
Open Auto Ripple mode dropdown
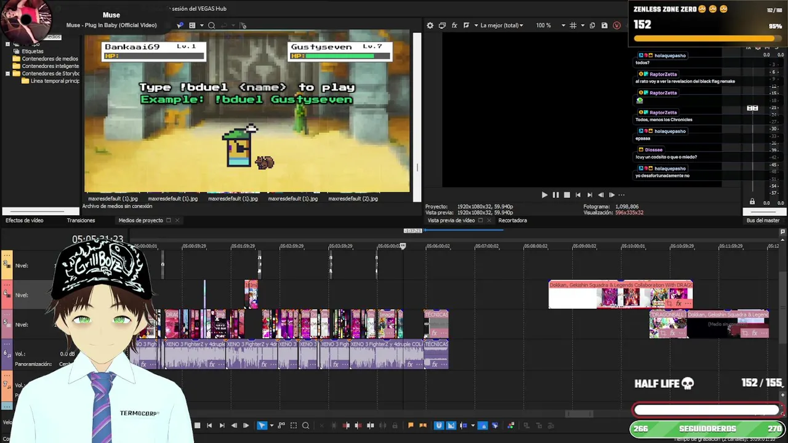click(473, 425)
